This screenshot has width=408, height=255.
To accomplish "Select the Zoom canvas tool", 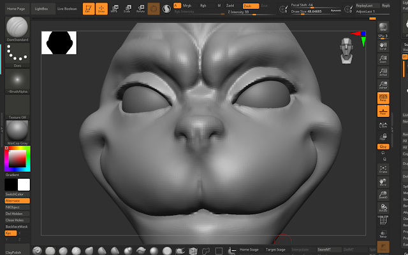I will 383,59.
